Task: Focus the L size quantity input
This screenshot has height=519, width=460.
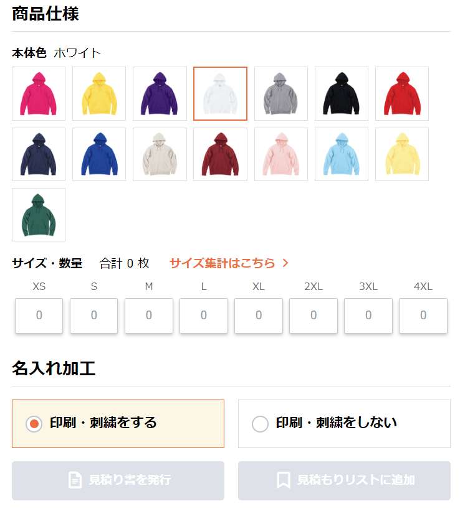Action: click(x=204, y=316)
